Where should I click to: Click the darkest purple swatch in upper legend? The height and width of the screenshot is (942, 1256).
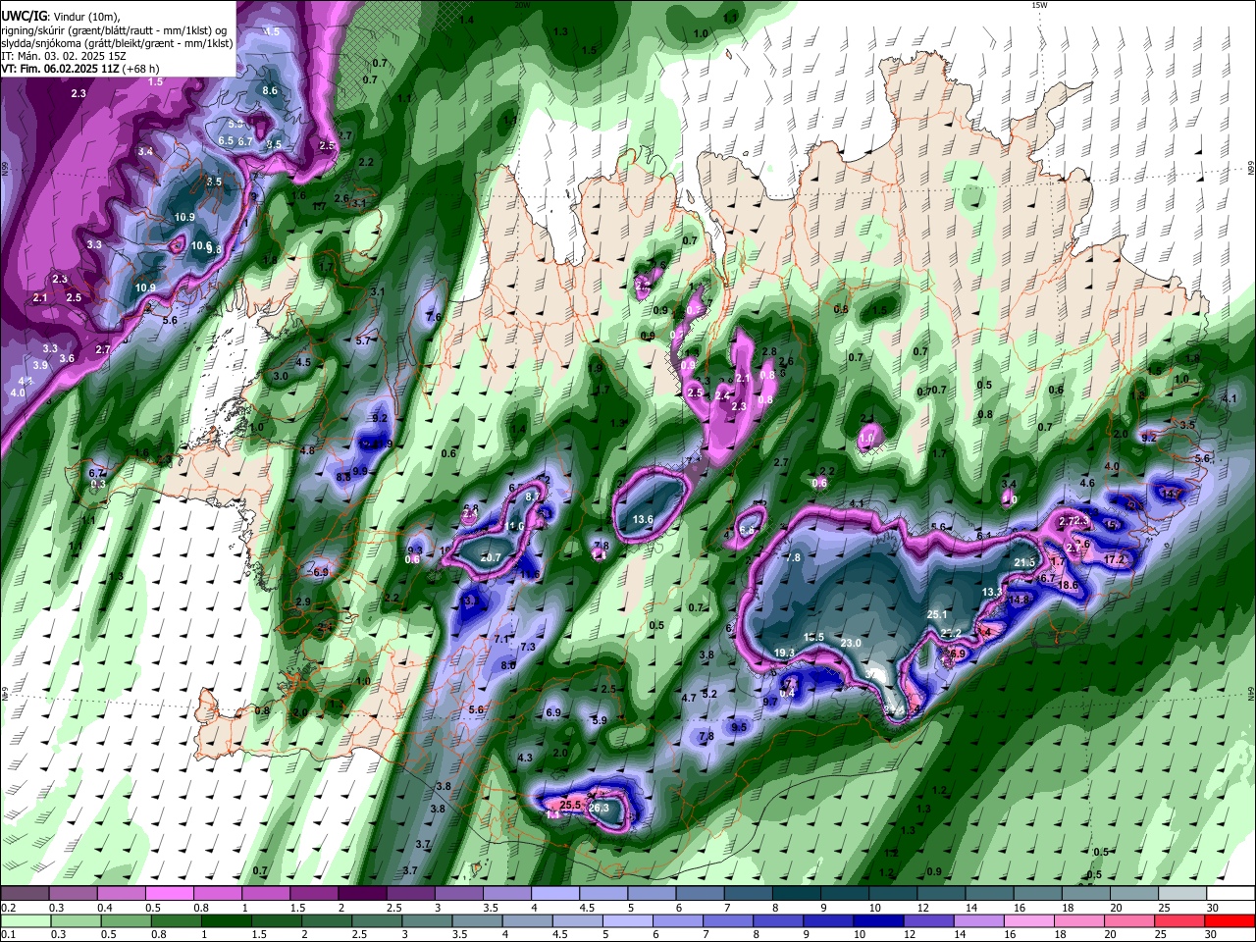pyautogui.click(x=362, y=893)
